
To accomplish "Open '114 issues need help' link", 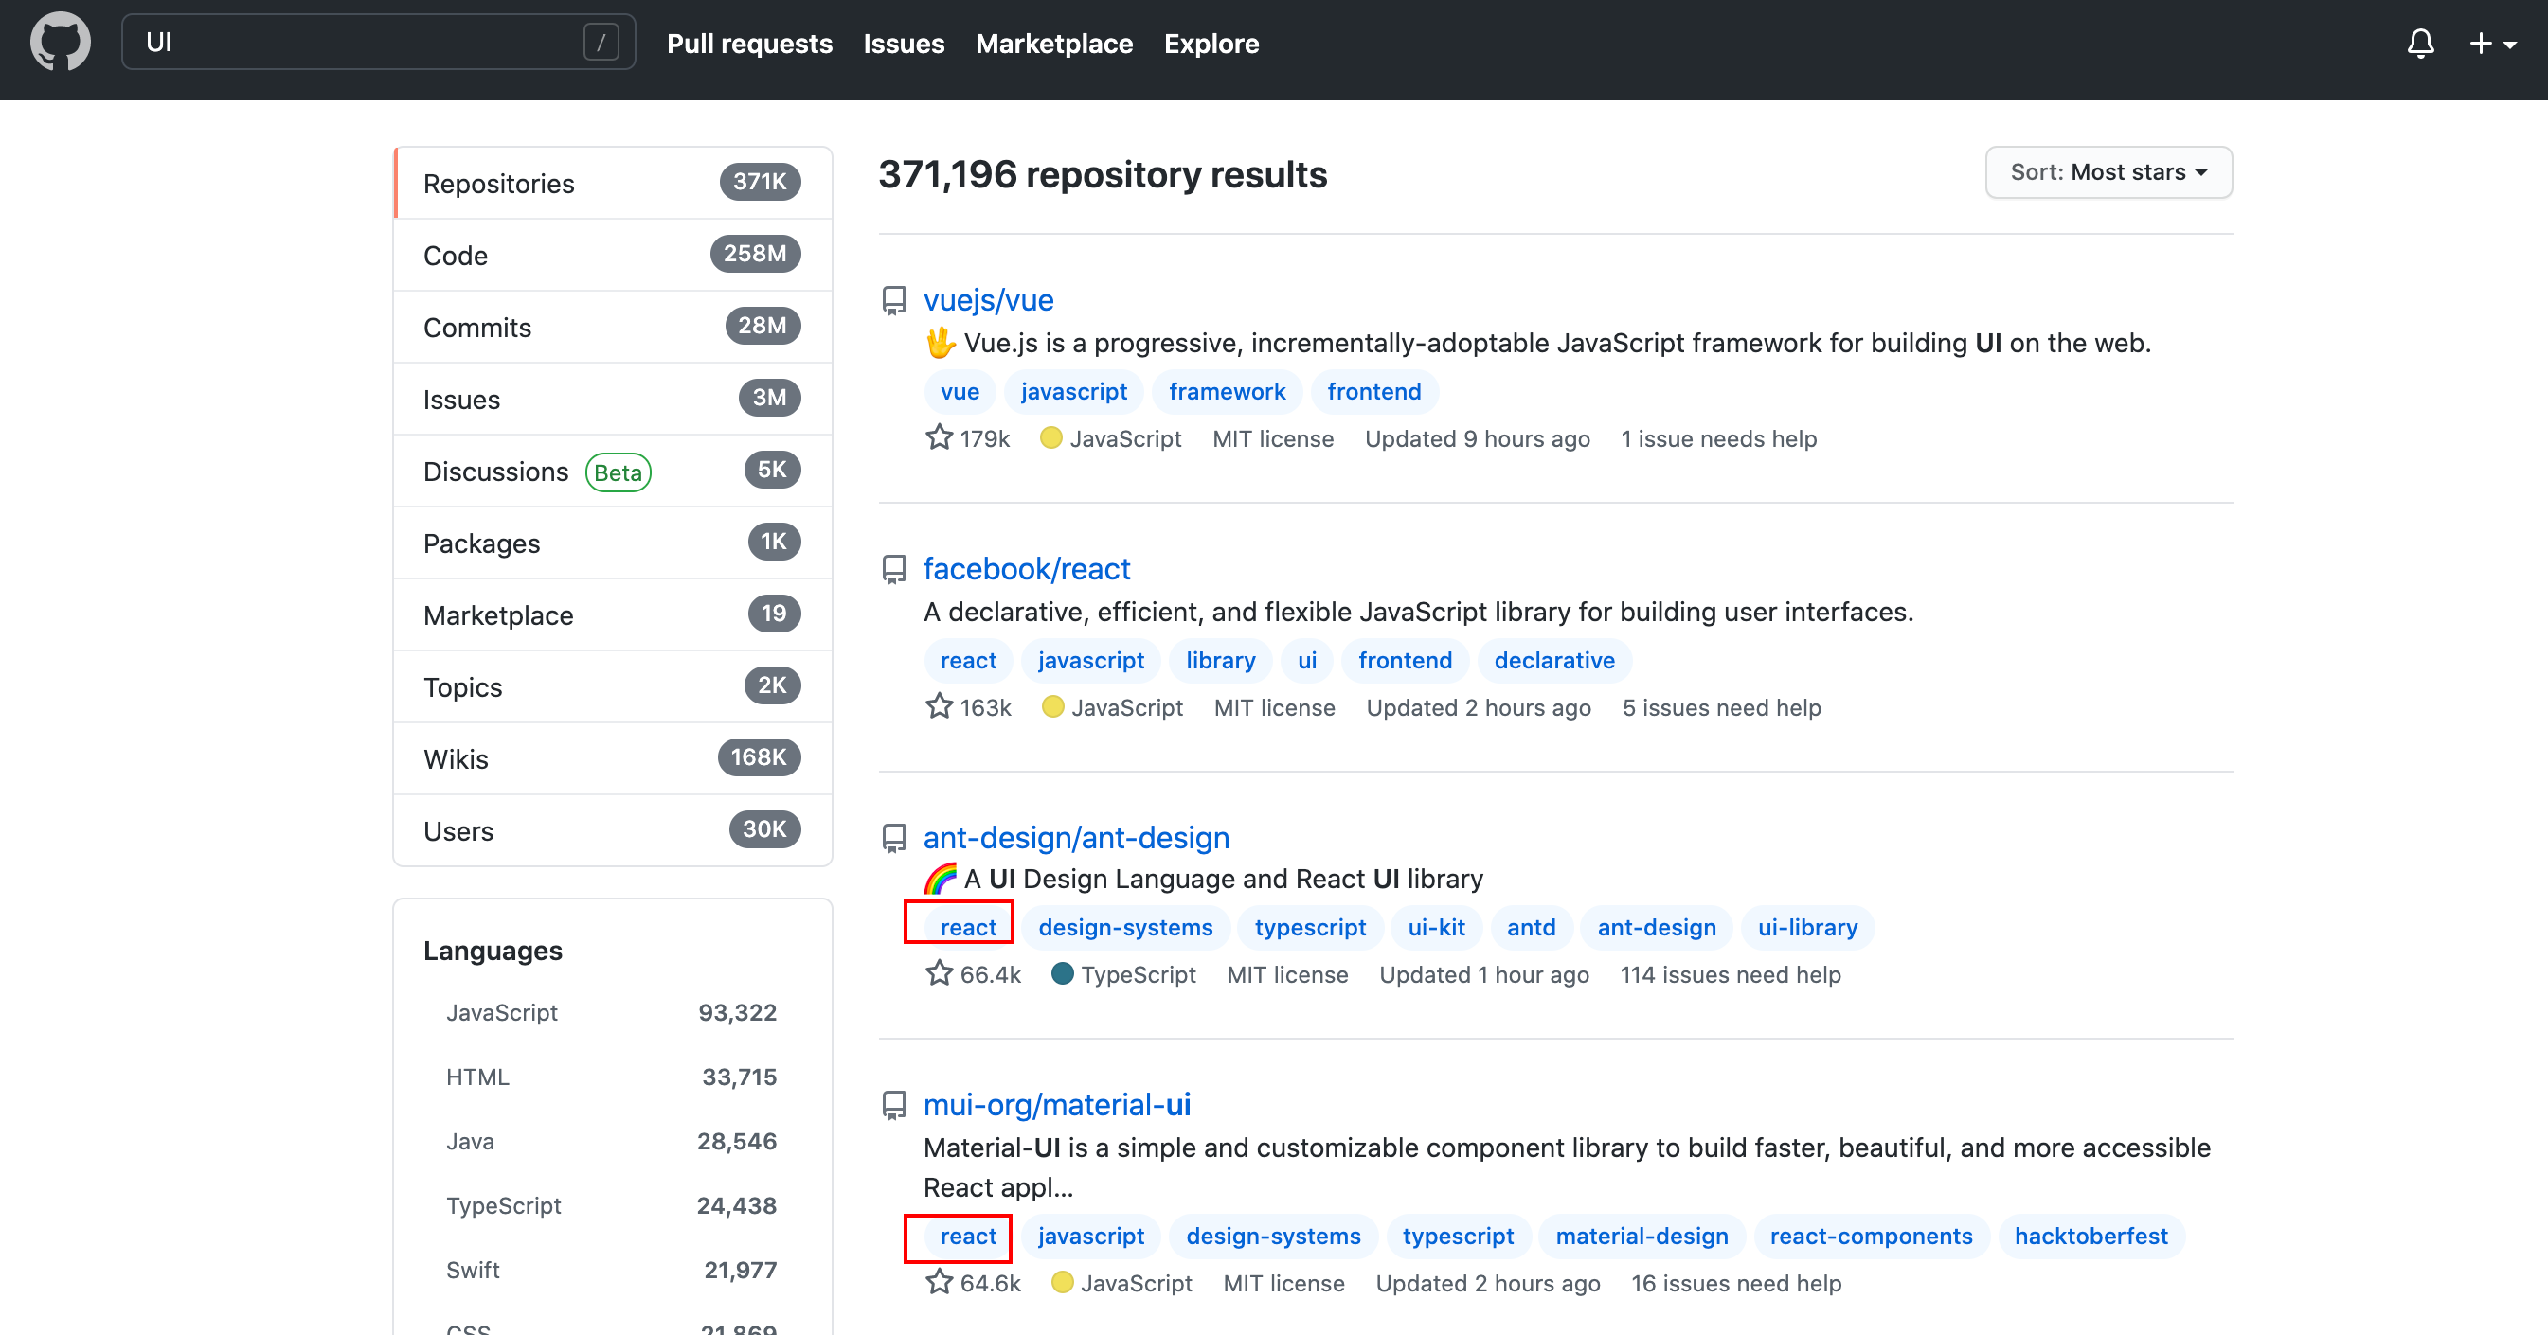I will pos(1730,974).
